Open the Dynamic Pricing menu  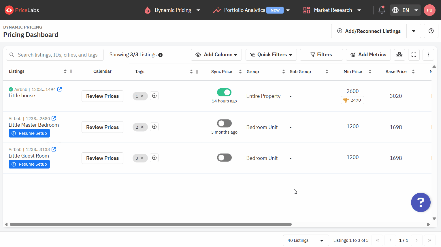172,10
